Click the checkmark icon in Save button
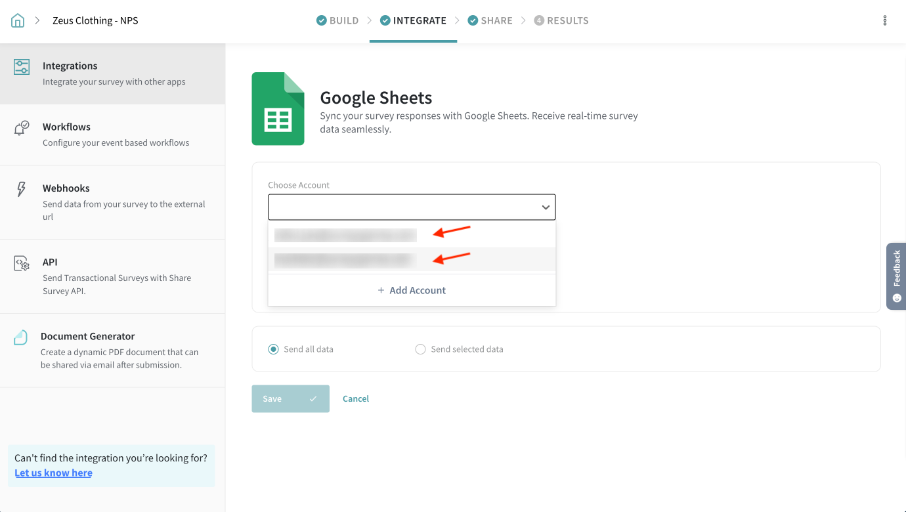 tap(313, 398)
